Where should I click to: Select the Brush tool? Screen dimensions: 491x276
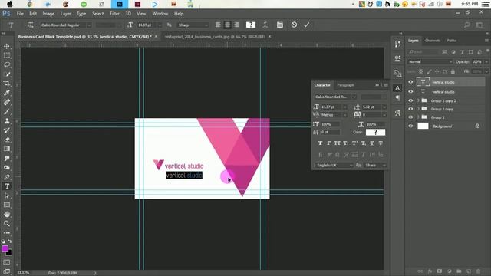pyautogui.click(x=7, y=112)
